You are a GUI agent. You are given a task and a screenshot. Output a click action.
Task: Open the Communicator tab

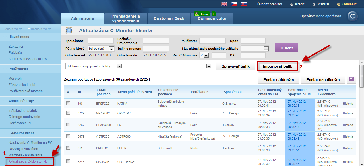click(x=212, y=18)
